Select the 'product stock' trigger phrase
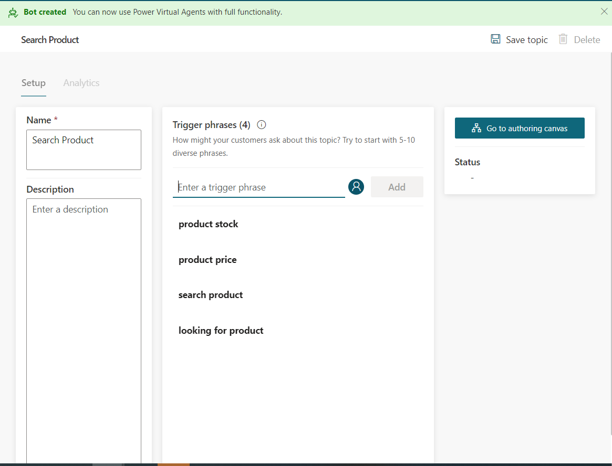This screenshot has width=612, height=466. click(209, 224)
